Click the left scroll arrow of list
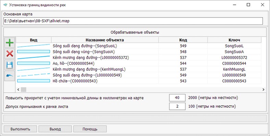Viewport: 270px width, 136px height. pos(18,90)
